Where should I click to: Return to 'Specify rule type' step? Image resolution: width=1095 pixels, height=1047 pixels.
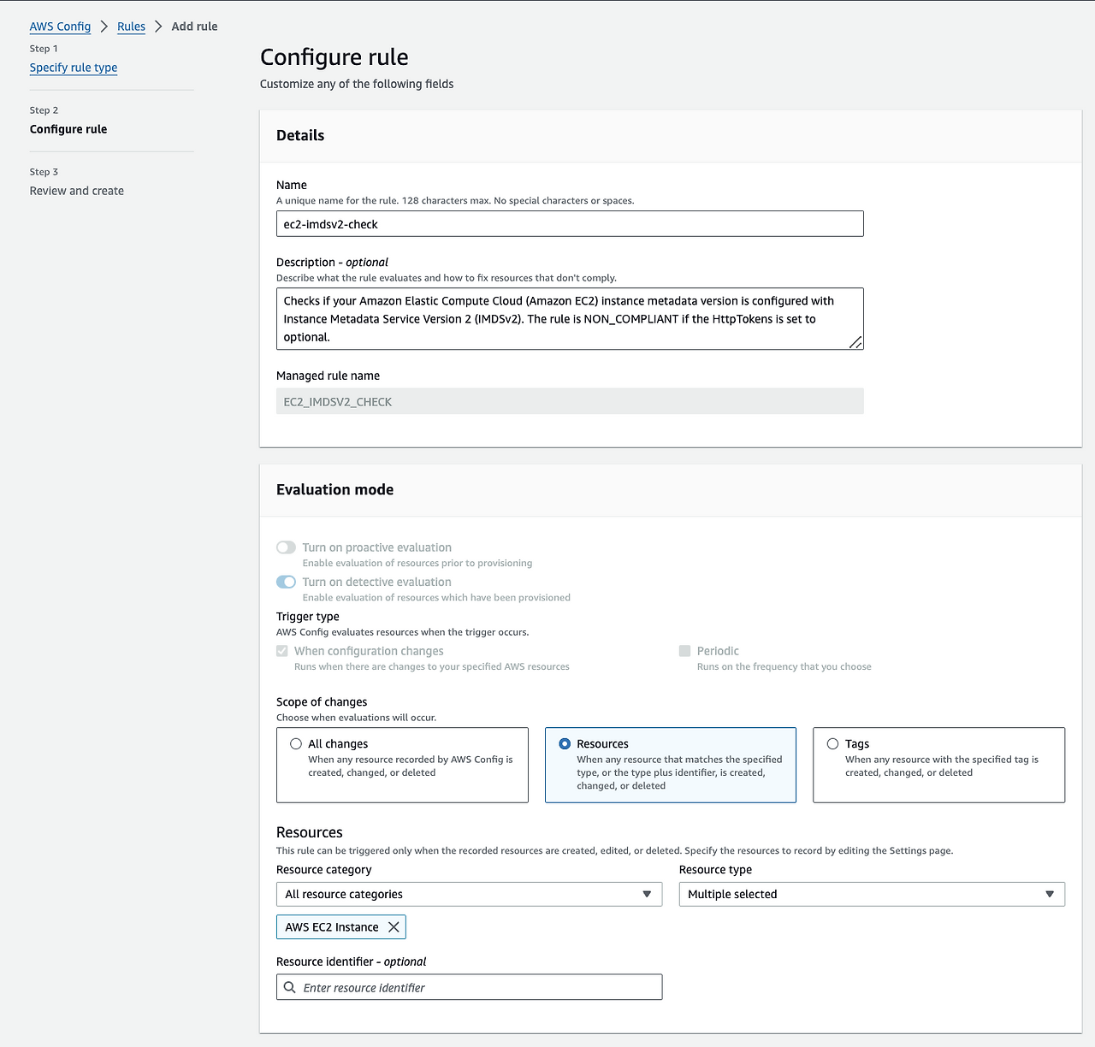[x=74, y=68]
